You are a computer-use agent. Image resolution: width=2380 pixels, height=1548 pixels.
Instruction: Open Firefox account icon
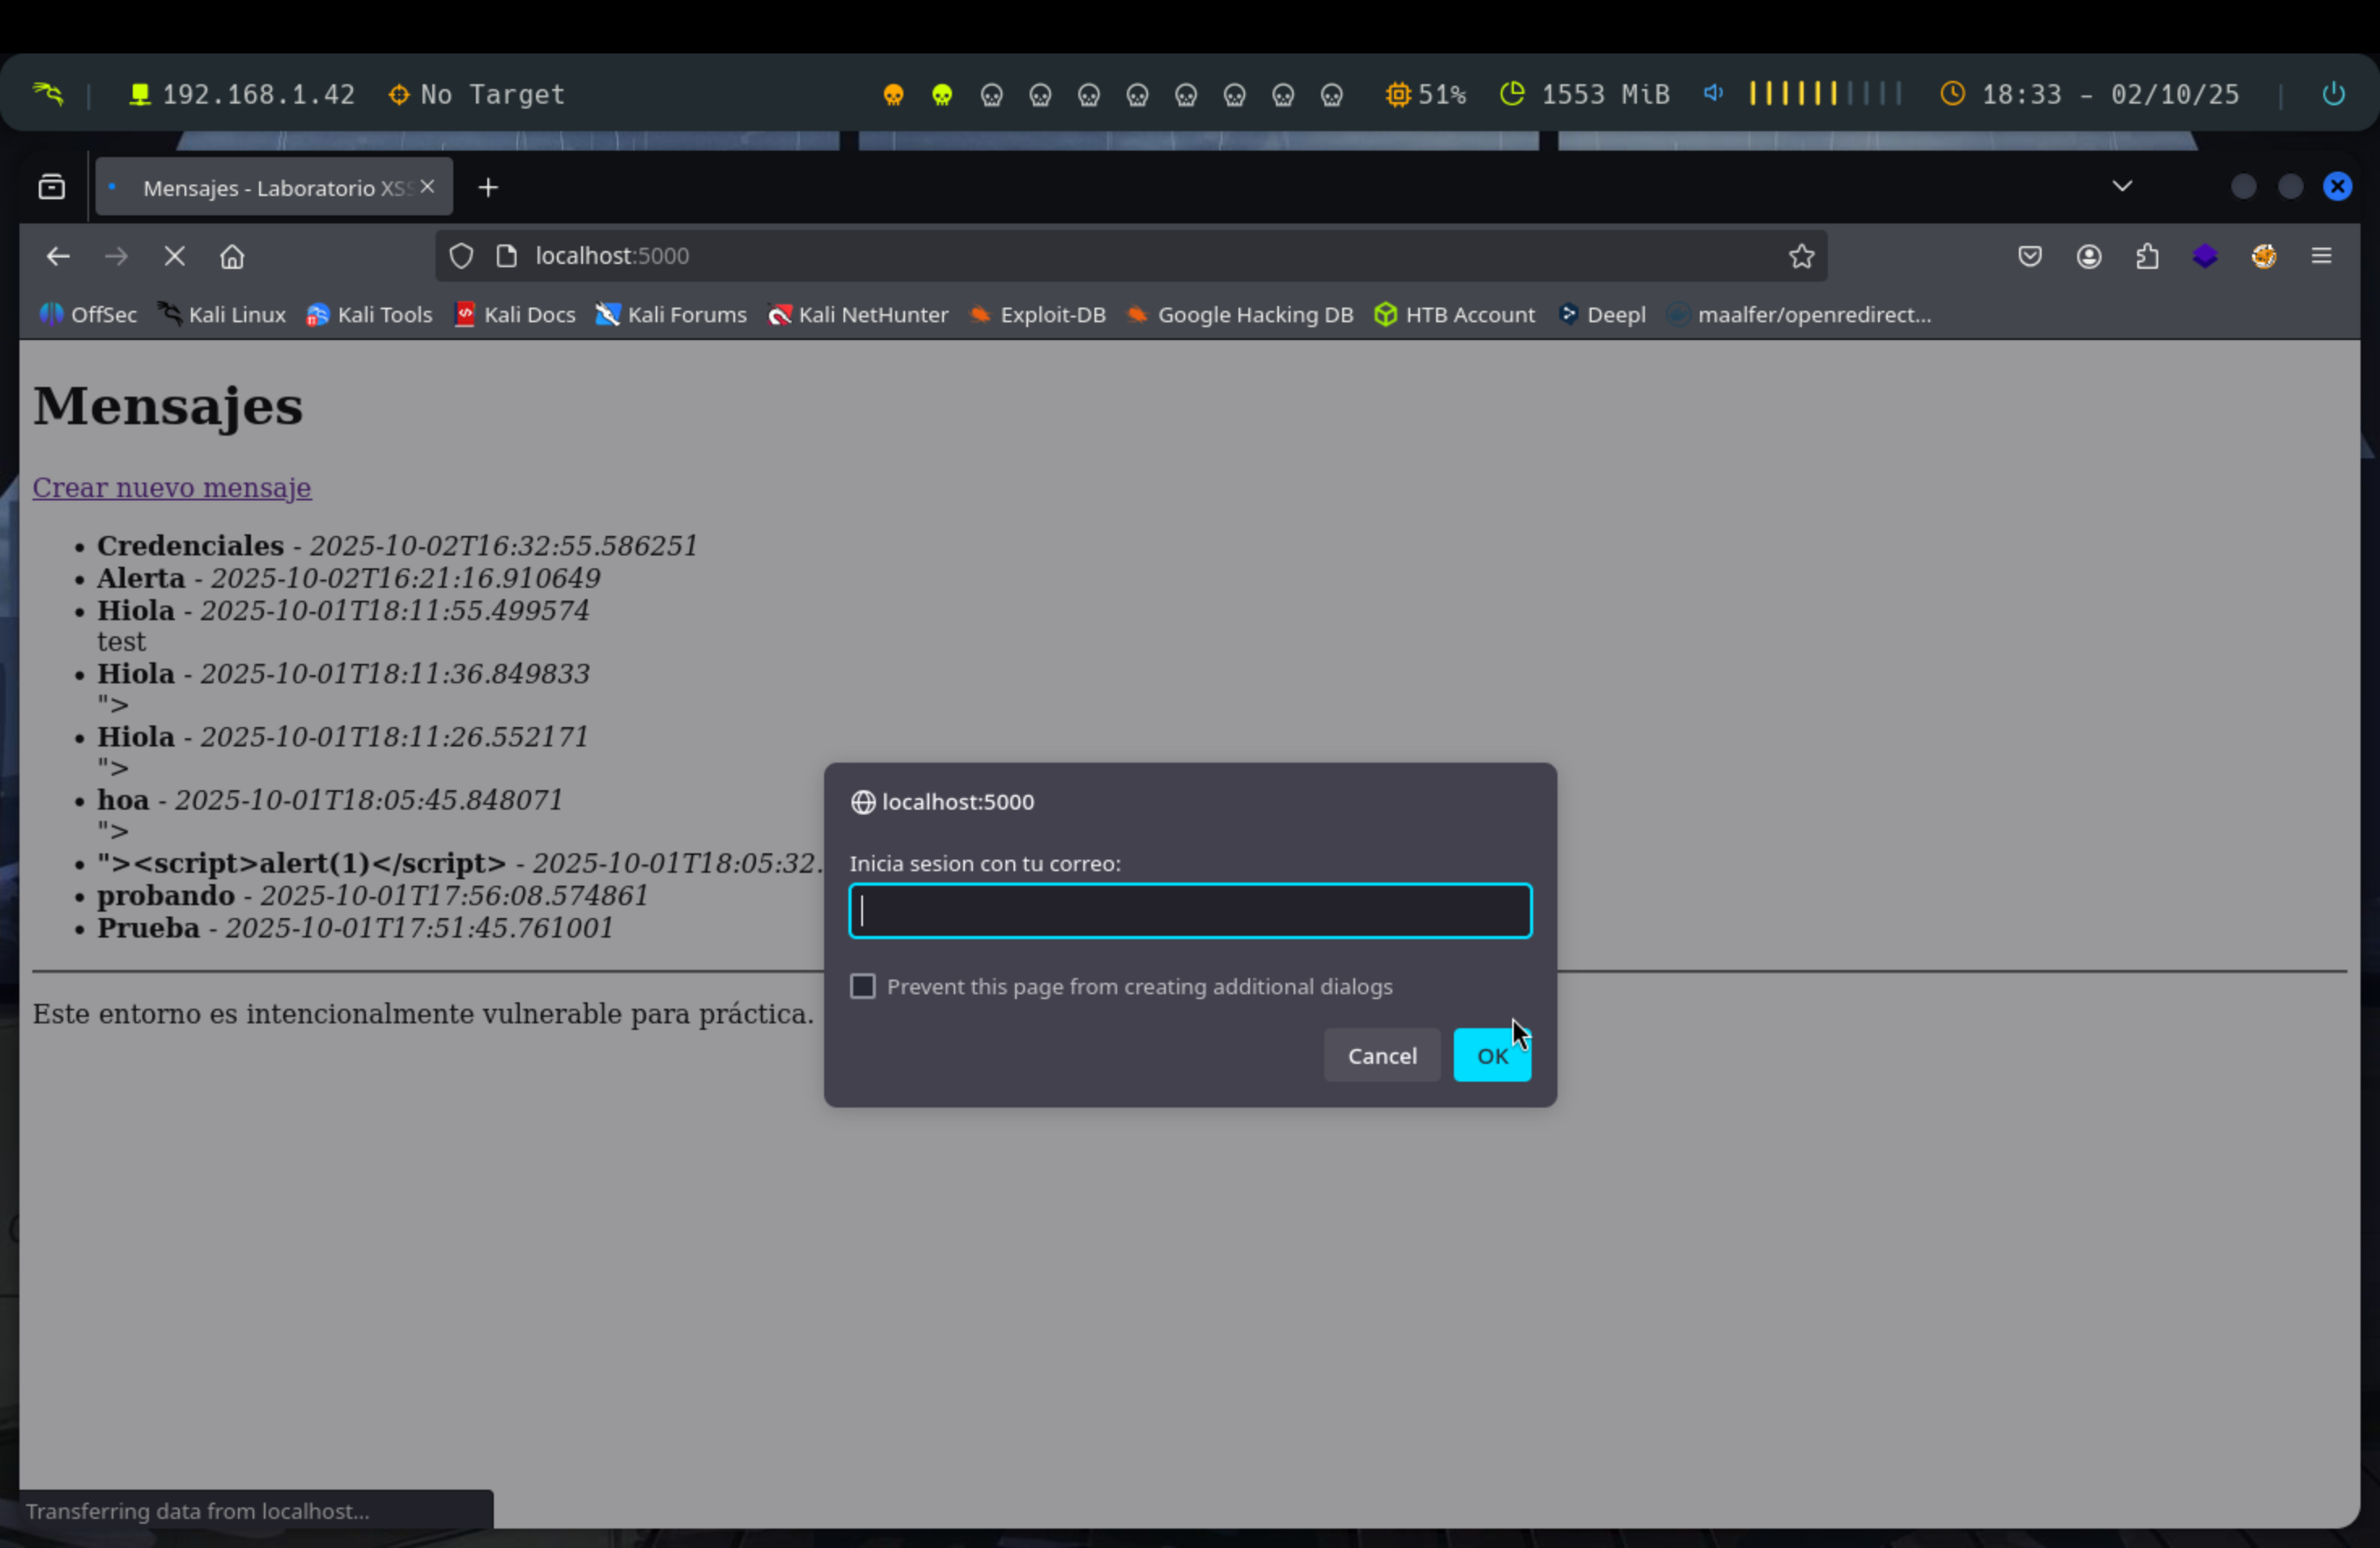pos(2088,256)
